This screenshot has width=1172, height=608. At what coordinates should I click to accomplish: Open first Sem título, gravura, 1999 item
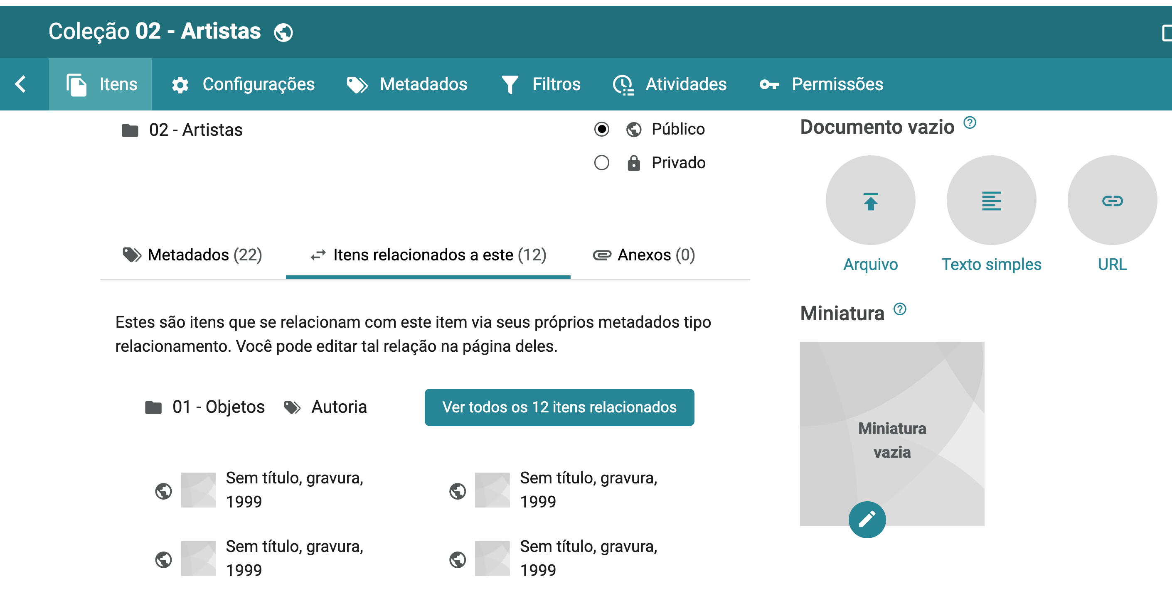(x=294, y=489)
